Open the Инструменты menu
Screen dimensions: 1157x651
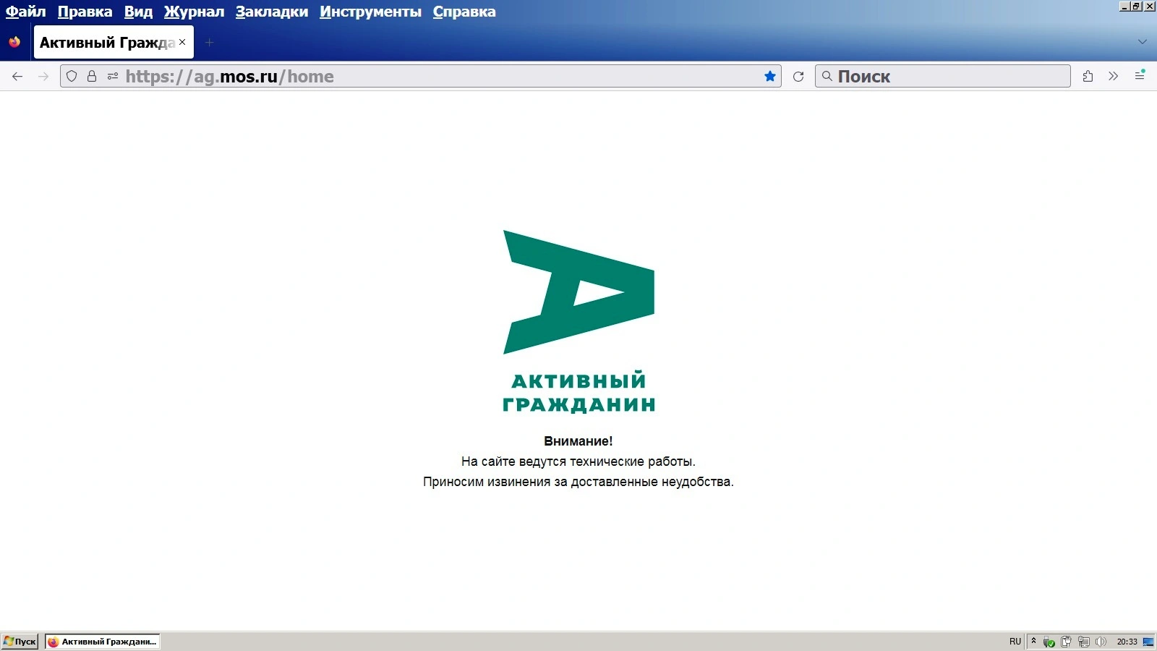tap(370, 12)
